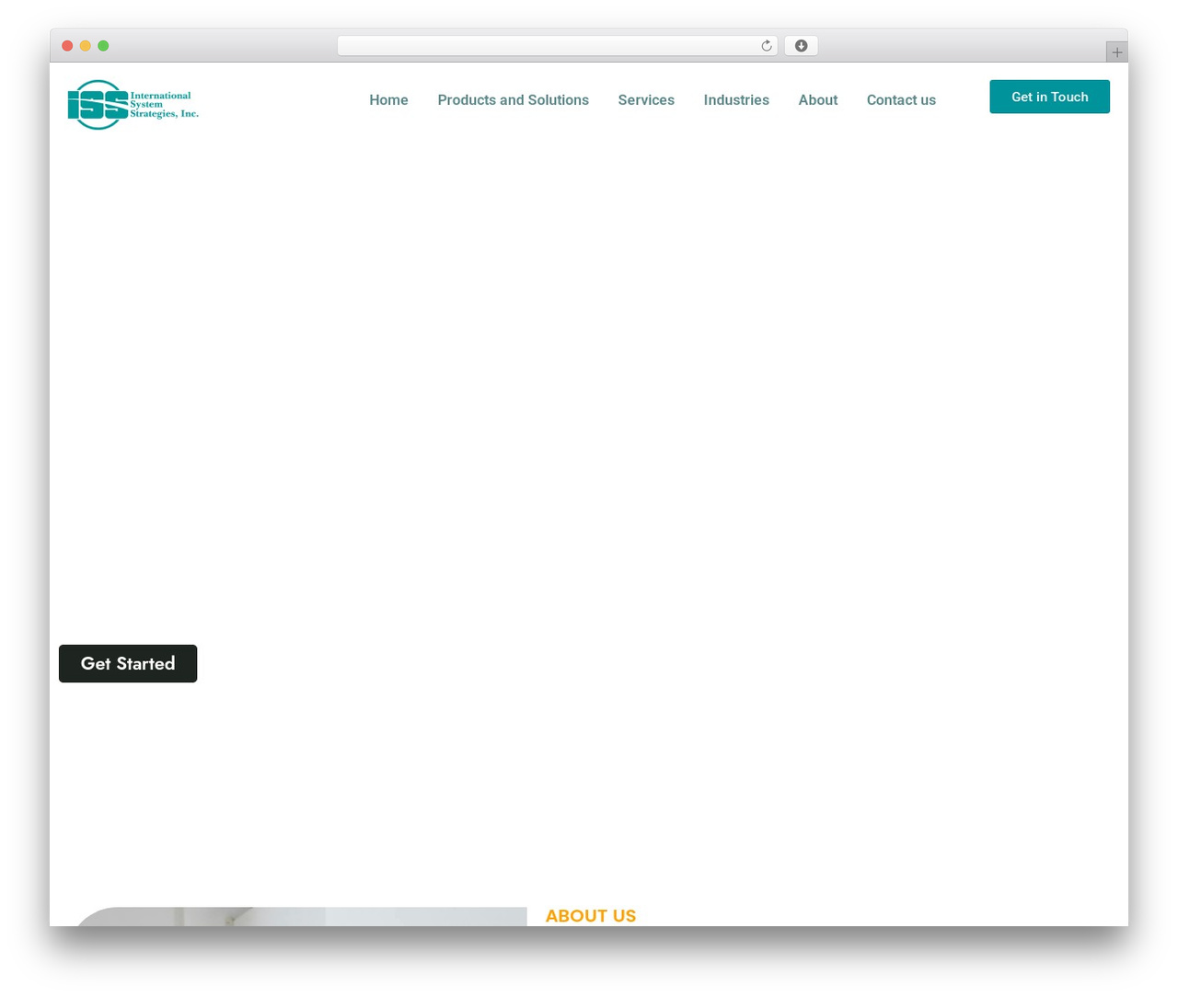Viewport: 1178px width, 997px height.
Task: Open the Services menu
Action: [x=646, y=100]
